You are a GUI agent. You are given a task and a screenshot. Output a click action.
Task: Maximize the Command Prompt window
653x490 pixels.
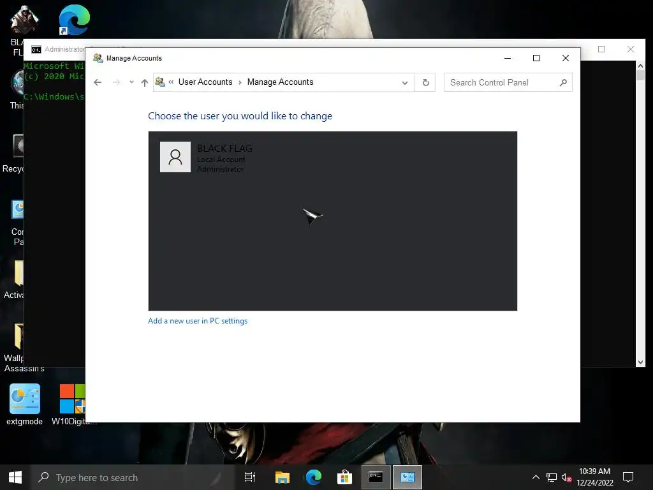pos(601,49)
